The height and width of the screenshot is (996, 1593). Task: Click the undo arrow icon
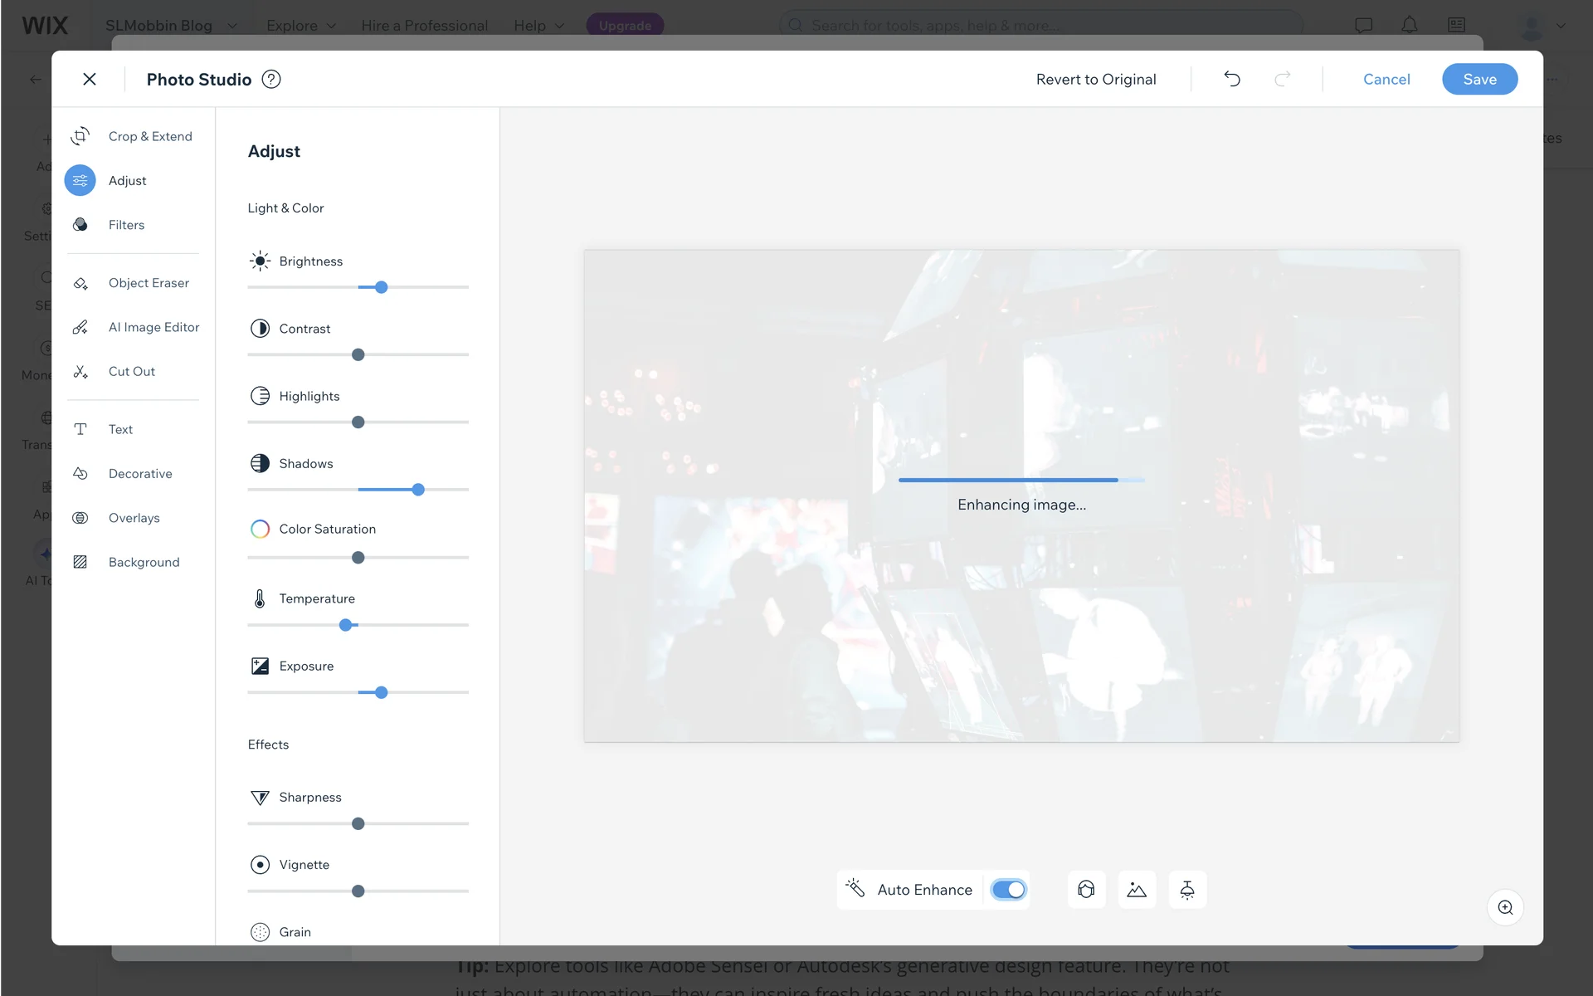1232,79
